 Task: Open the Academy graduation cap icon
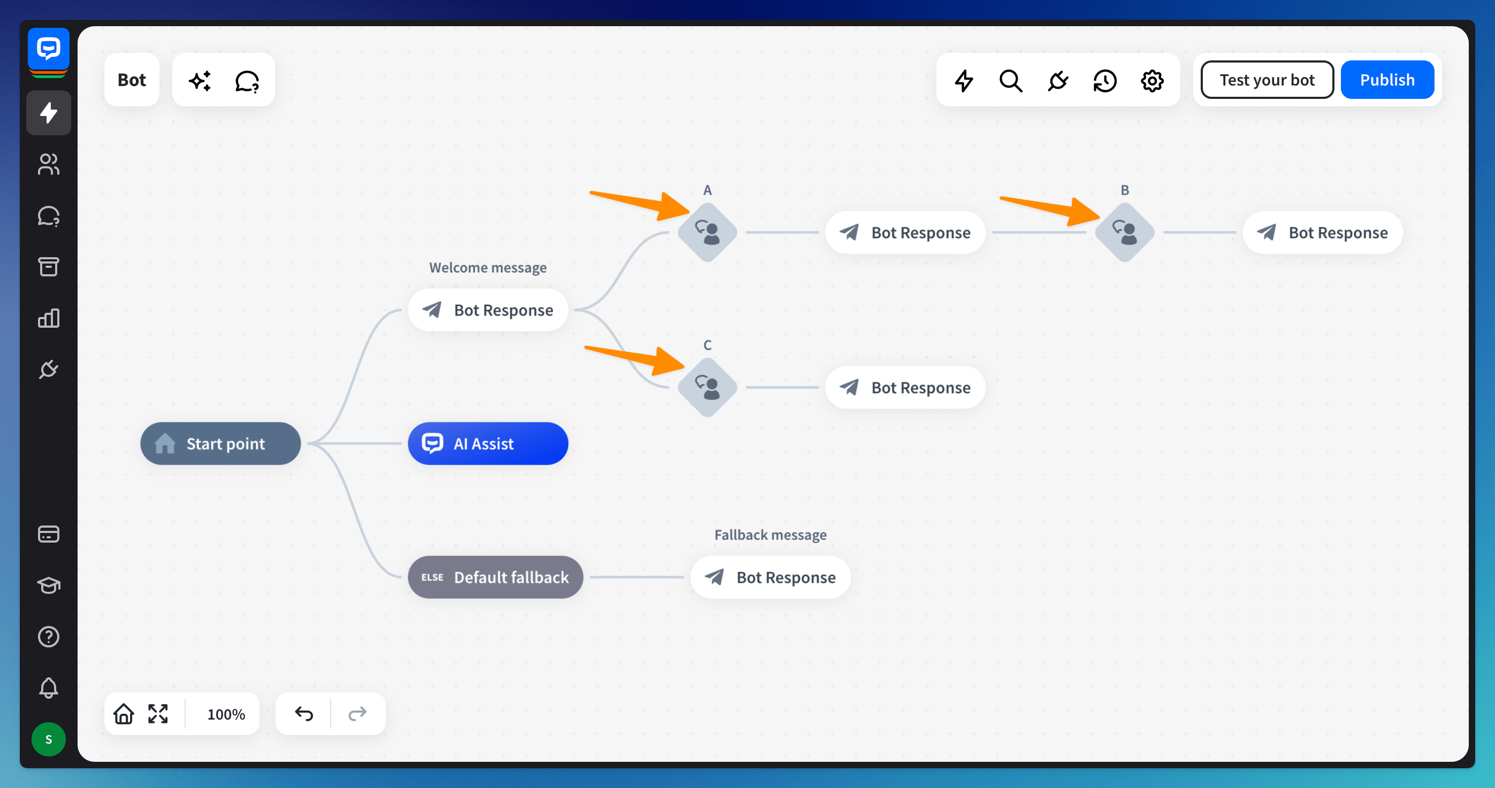pos(49,585)
